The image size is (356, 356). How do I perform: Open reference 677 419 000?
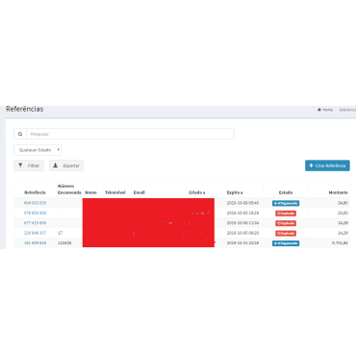35,223
